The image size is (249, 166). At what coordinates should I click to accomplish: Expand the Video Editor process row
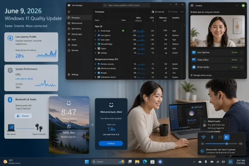pyautogui.click(x=95, y=40)
